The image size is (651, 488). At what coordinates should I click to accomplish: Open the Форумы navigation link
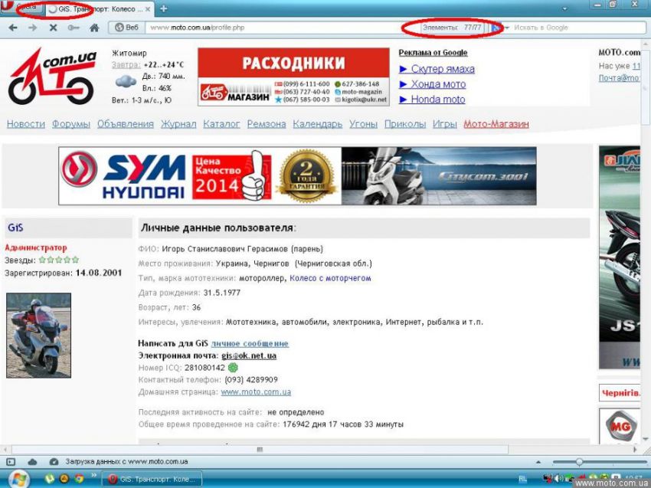[71, 124]
